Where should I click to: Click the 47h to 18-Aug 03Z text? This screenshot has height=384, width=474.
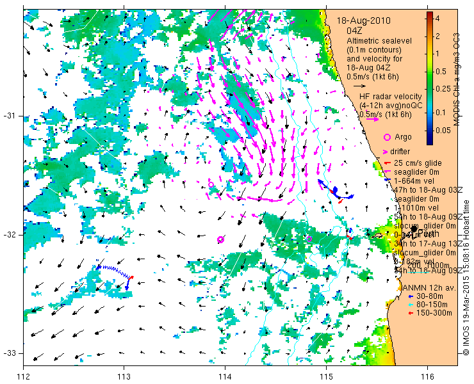point(429,190)
